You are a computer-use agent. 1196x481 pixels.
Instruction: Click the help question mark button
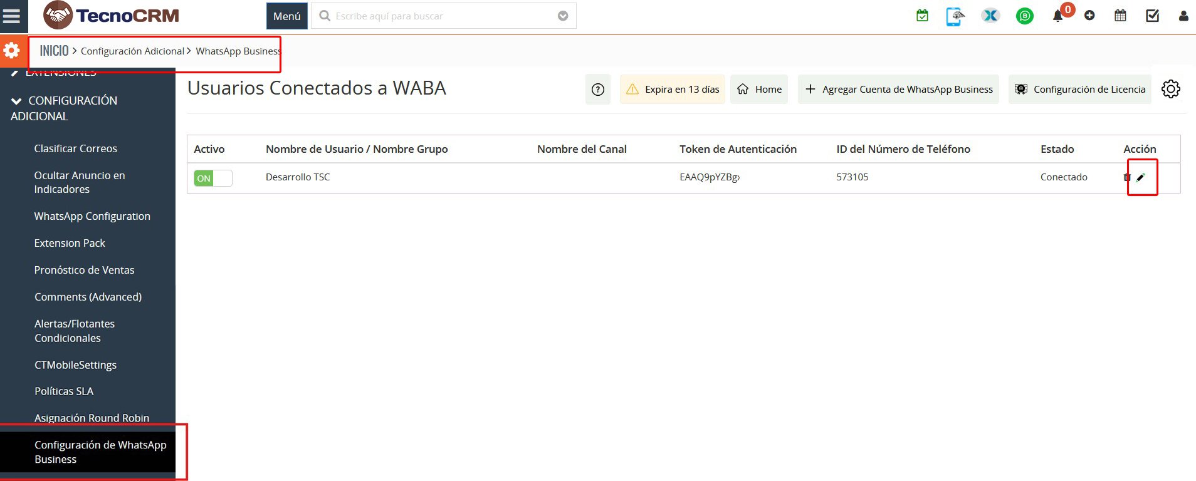[598, 90]
